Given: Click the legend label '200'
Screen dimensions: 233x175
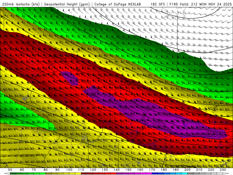Looking at the screenshot, I should coord(187,170).
